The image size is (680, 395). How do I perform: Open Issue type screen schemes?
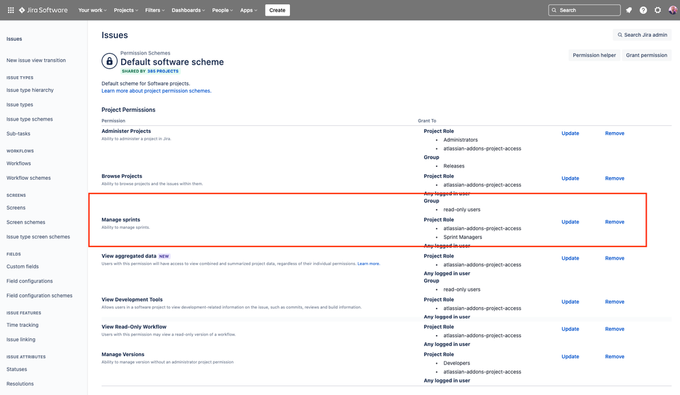click(38, 236)
